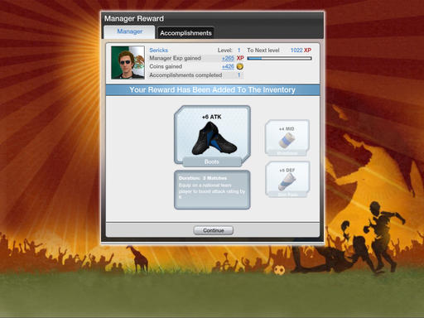424x318 pixels.
Task: Open the Sericks manager name link
Action: 158,51
